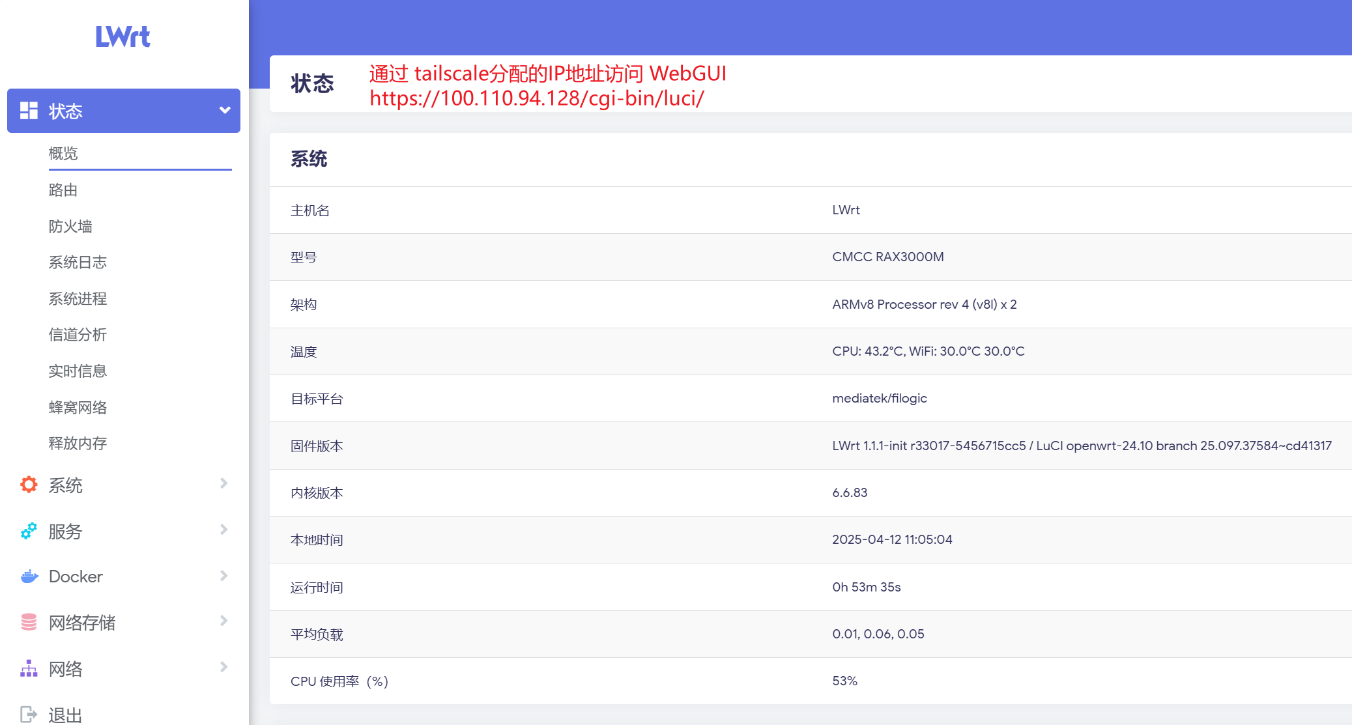Open the 防火墙 status page
Image resolution: width=1352 pixels, height=725 pixels.
click(x=70, y=226)
